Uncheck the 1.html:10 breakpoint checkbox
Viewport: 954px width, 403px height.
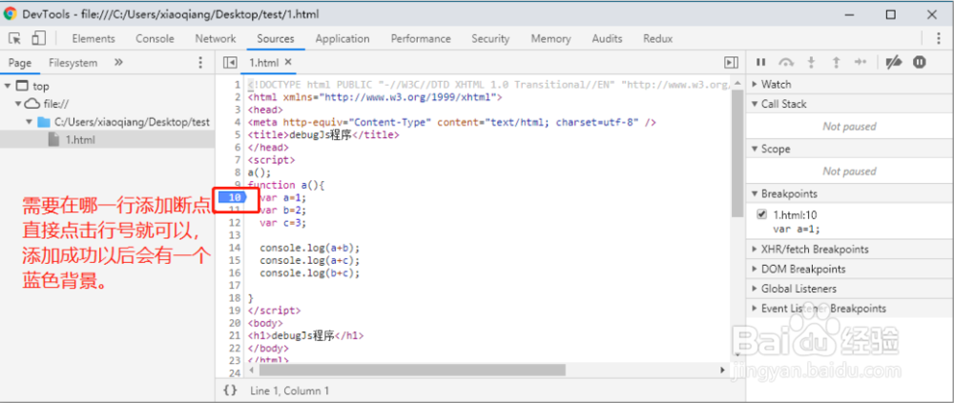(761, 214)
